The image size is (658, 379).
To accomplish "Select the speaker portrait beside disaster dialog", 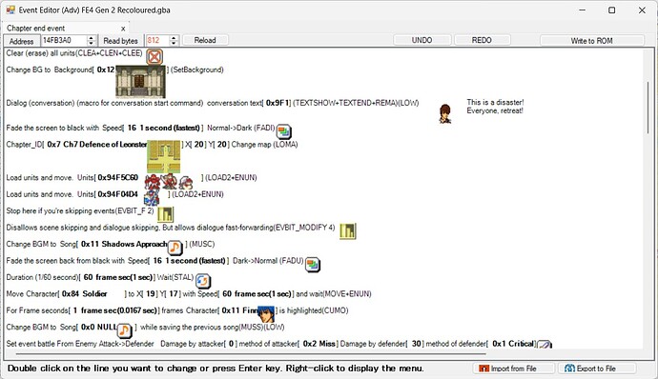I will 445,114.
